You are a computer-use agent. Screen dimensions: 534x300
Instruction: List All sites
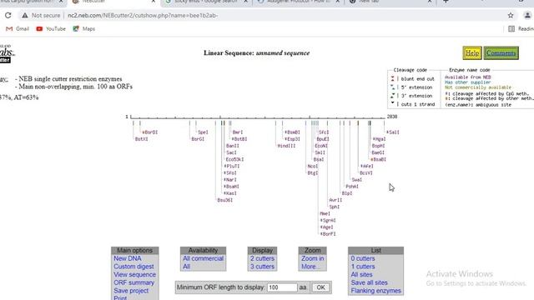tap(361, 274)
